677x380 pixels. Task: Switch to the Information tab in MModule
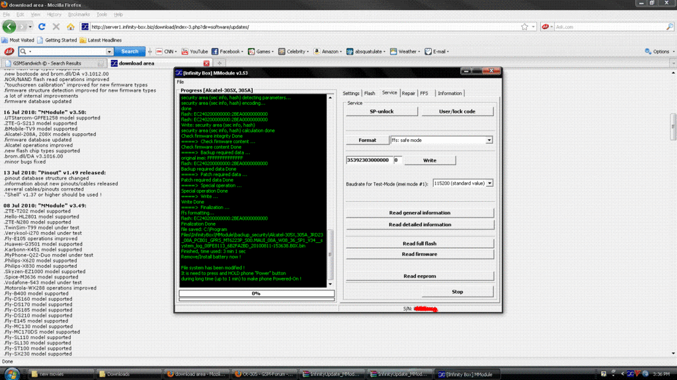450,93
